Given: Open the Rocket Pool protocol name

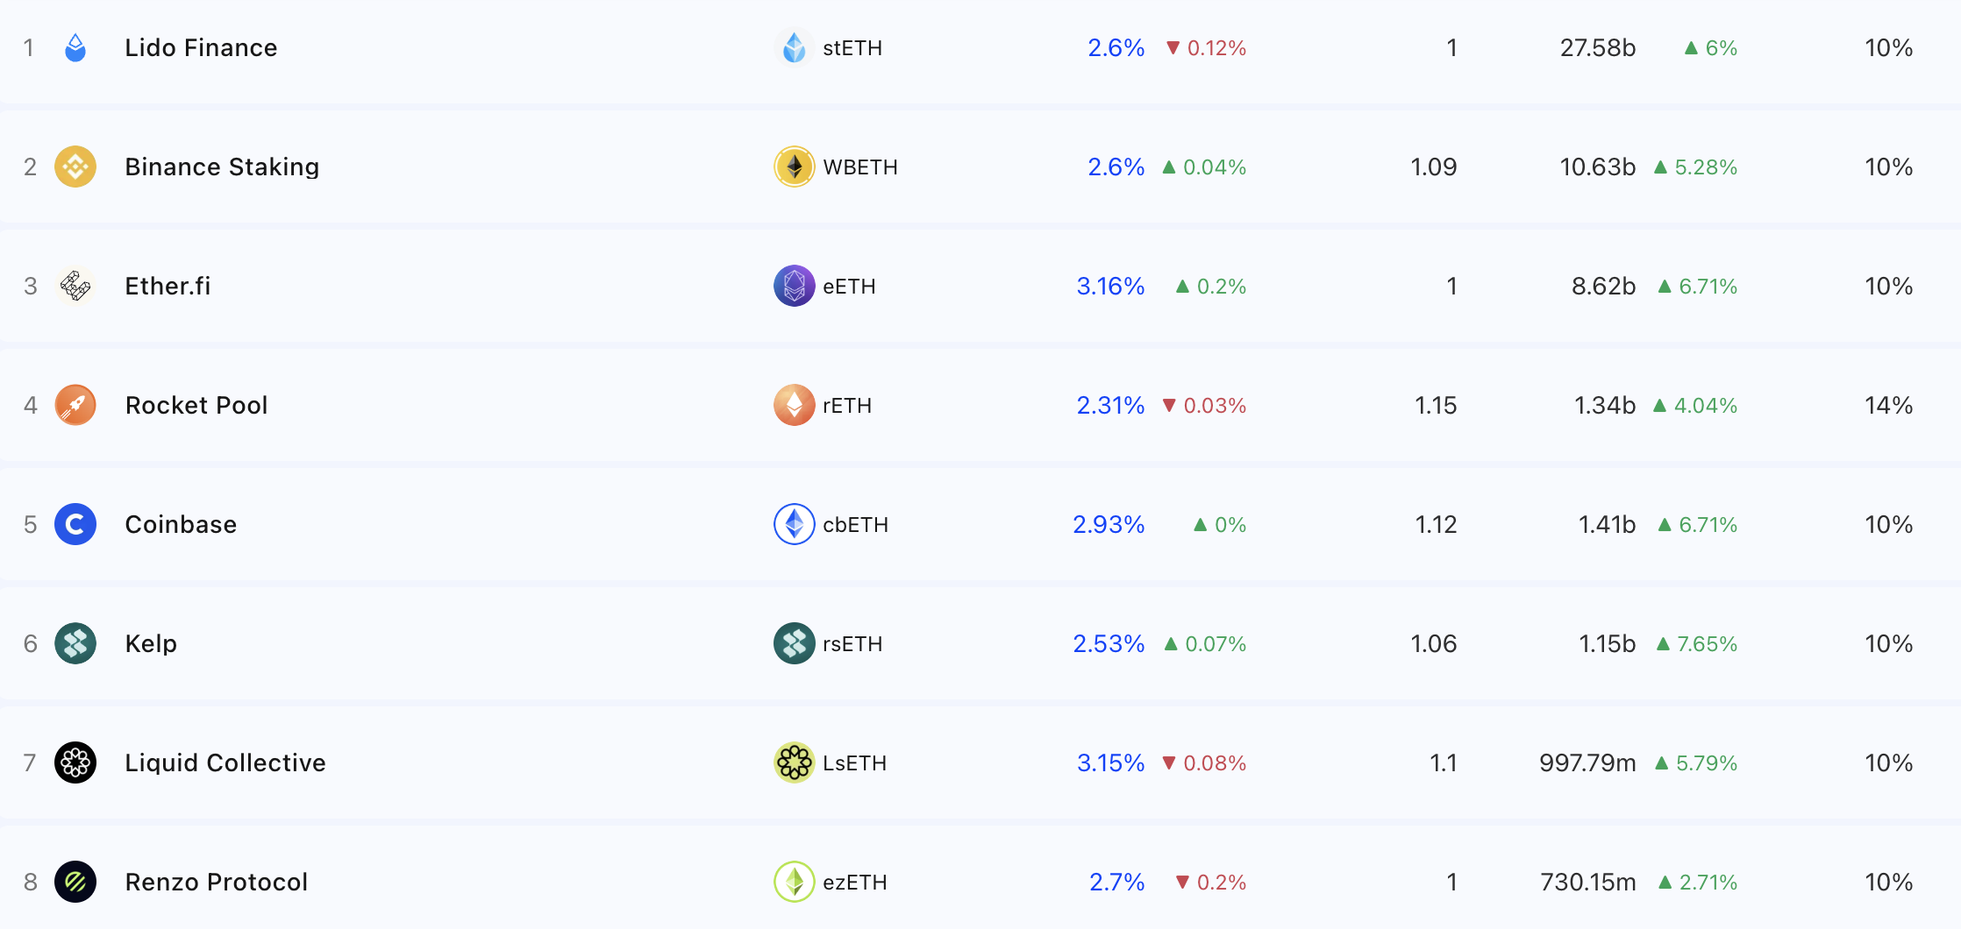Looking at the screenshot, I should point(196,405).
